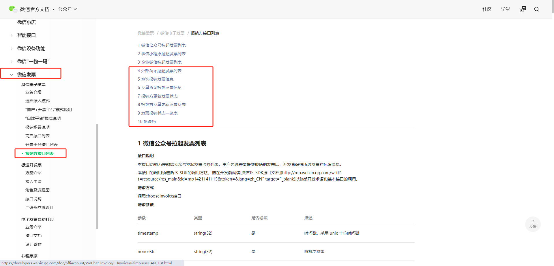This screenshot has width=554, height=266.
Task: Open 接口说明 page
Action: coord(33,199)
